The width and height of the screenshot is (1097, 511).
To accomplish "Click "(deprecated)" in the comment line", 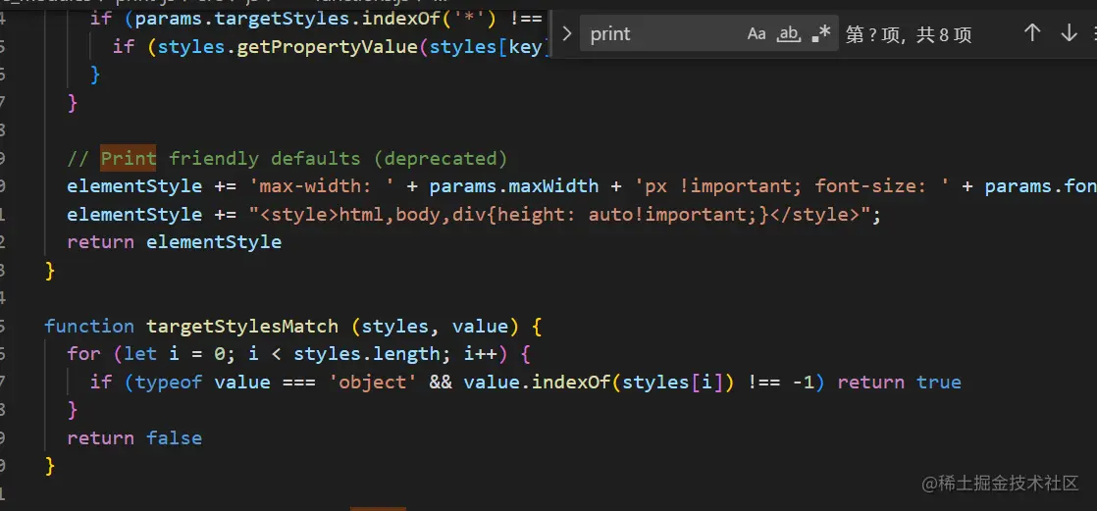I will 440,159.
